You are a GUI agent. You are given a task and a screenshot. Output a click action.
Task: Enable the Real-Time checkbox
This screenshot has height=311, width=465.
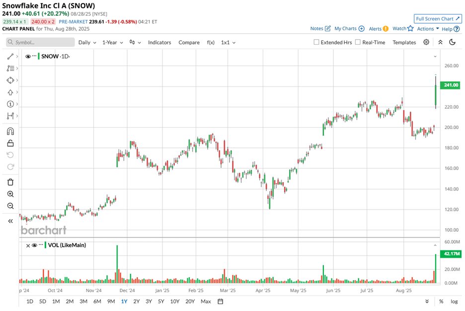pyautogui.click(x=358, y=42)
